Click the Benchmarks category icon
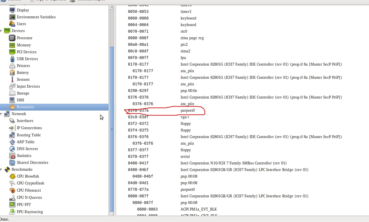This screenshot has width=369, height=222. pos(7,169)
